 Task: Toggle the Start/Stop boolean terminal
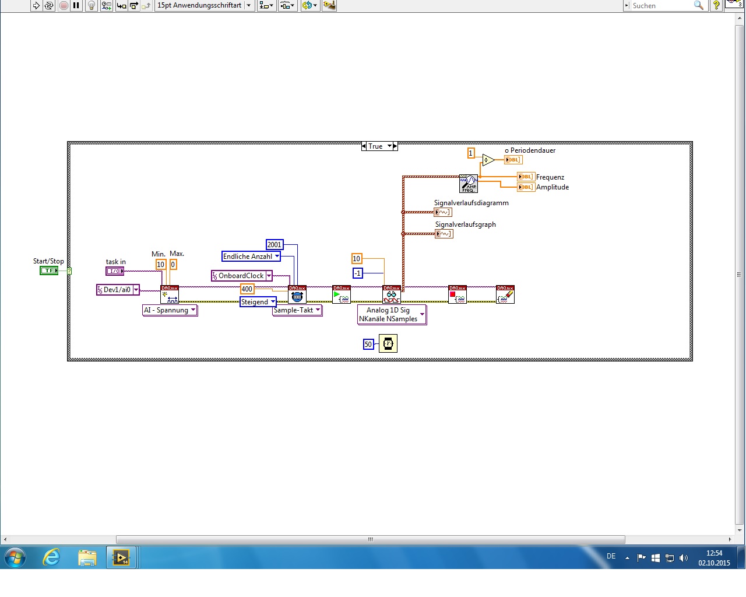(49, 271)
